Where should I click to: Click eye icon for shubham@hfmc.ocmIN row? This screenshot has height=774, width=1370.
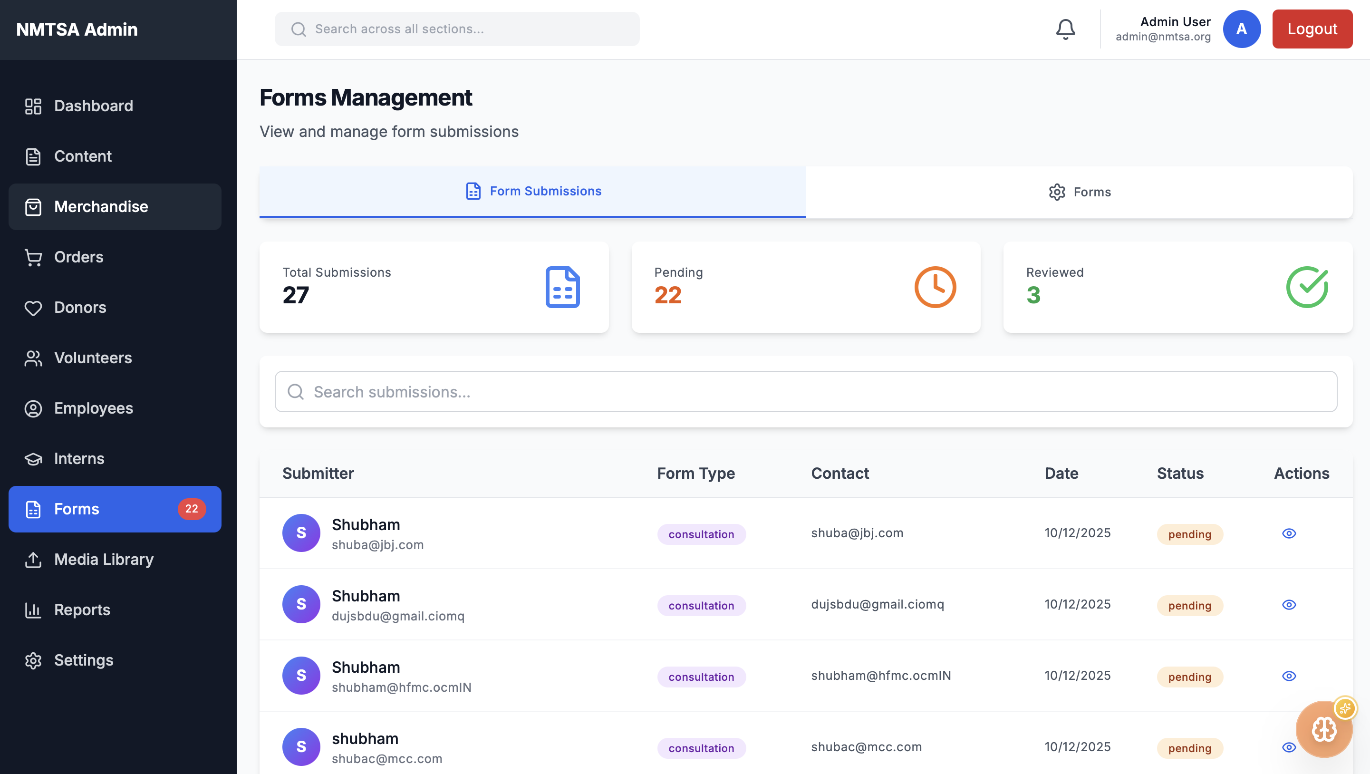coord(1289,676)
